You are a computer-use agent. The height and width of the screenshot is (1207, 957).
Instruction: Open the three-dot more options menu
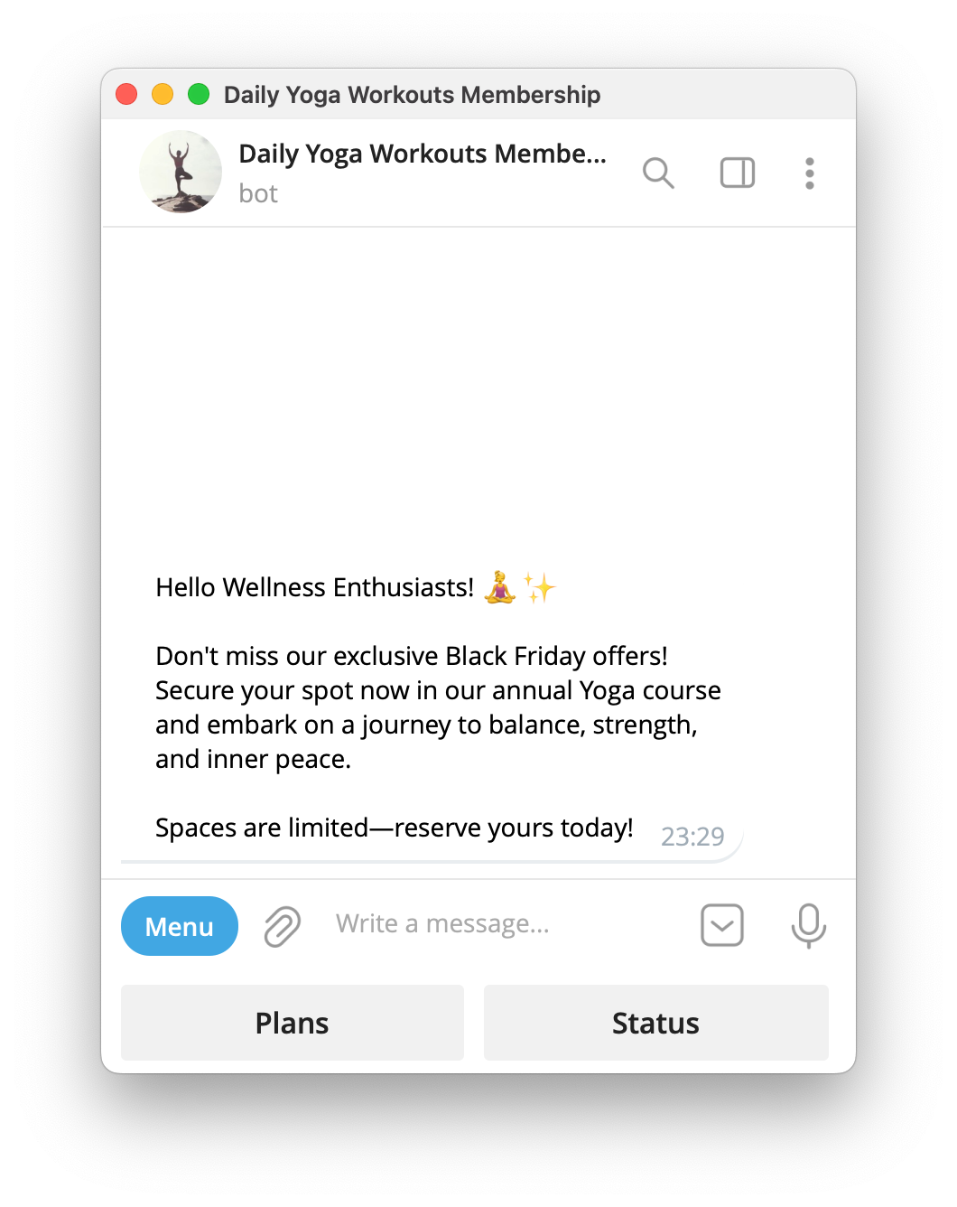(810, 173)
